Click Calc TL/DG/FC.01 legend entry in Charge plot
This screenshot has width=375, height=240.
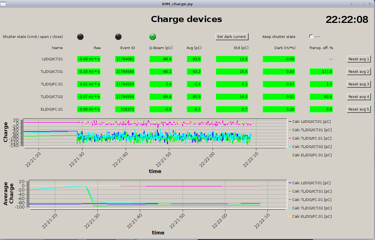(310, 138)
